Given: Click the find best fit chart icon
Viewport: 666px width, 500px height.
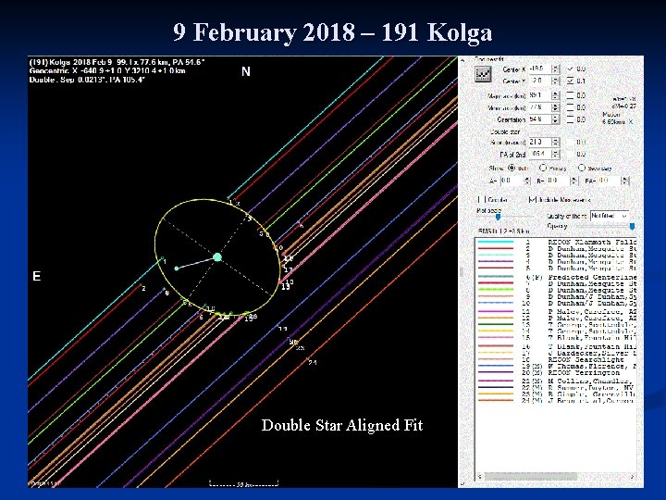Looking at the screenshot, I should point(483,74).
